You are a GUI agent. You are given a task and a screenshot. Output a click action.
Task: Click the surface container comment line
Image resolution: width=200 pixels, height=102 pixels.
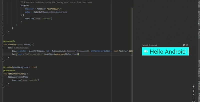pos(56,2)
